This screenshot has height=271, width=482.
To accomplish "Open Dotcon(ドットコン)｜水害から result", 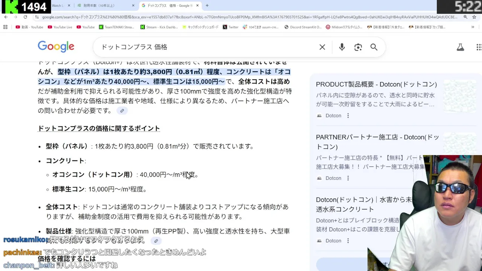I will [364, 204].
